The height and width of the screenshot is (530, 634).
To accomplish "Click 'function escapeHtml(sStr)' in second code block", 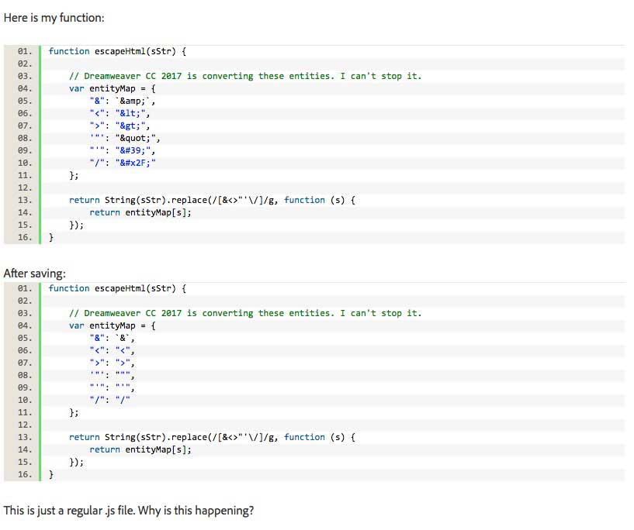I will click(113, 288).
